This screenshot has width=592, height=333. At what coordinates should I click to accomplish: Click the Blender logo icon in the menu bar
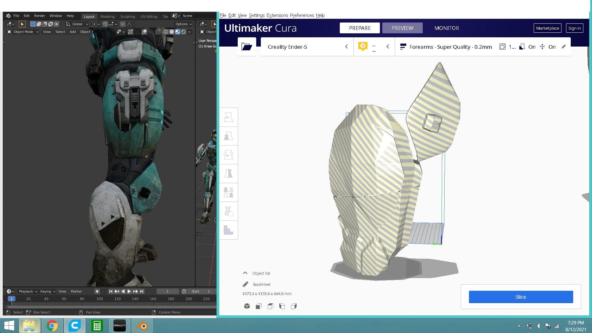coord(8,16)
